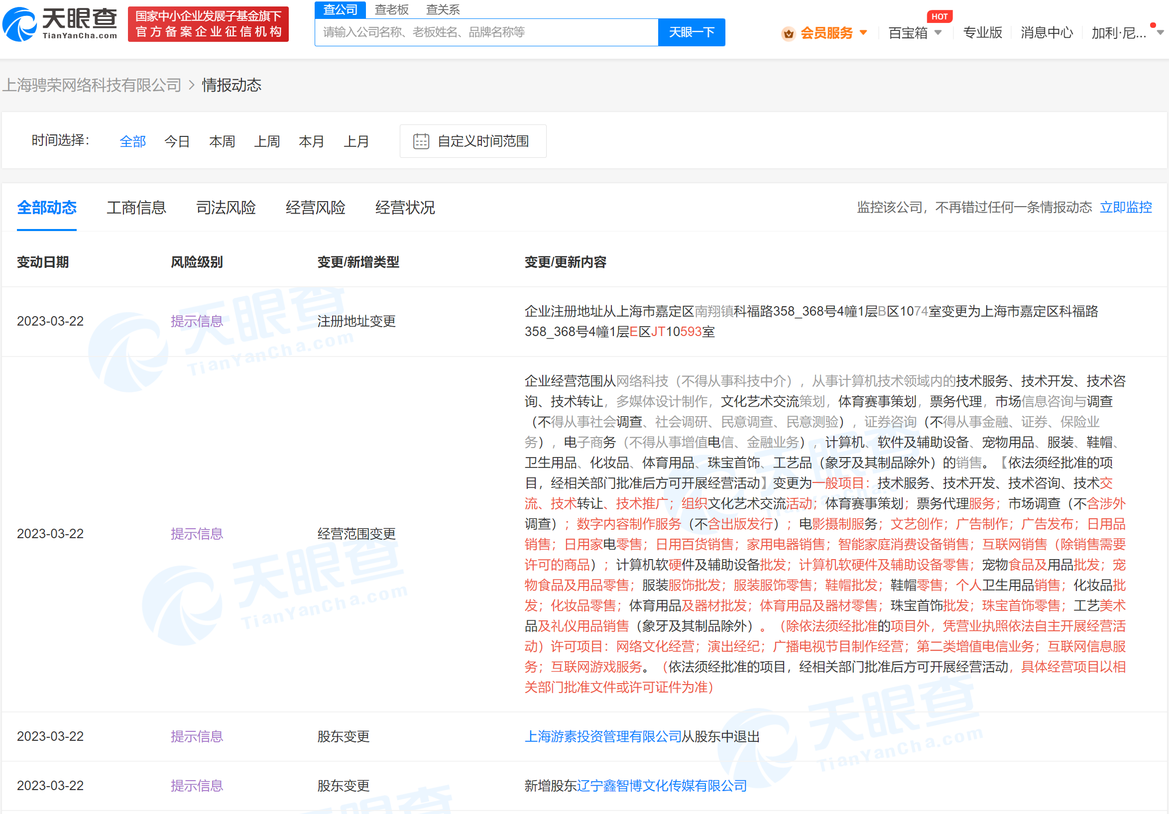Expand the 会员服务 dropdown arrow

pos(864,32)
